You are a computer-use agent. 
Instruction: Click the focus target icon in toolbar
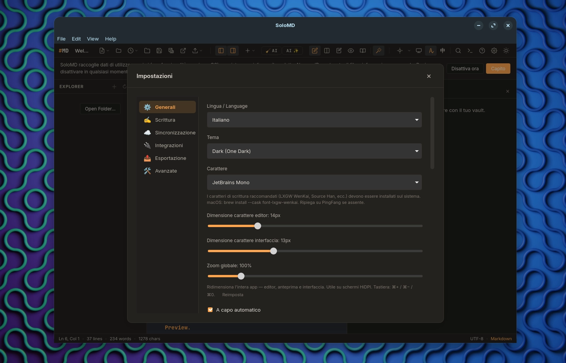(400, 51)
